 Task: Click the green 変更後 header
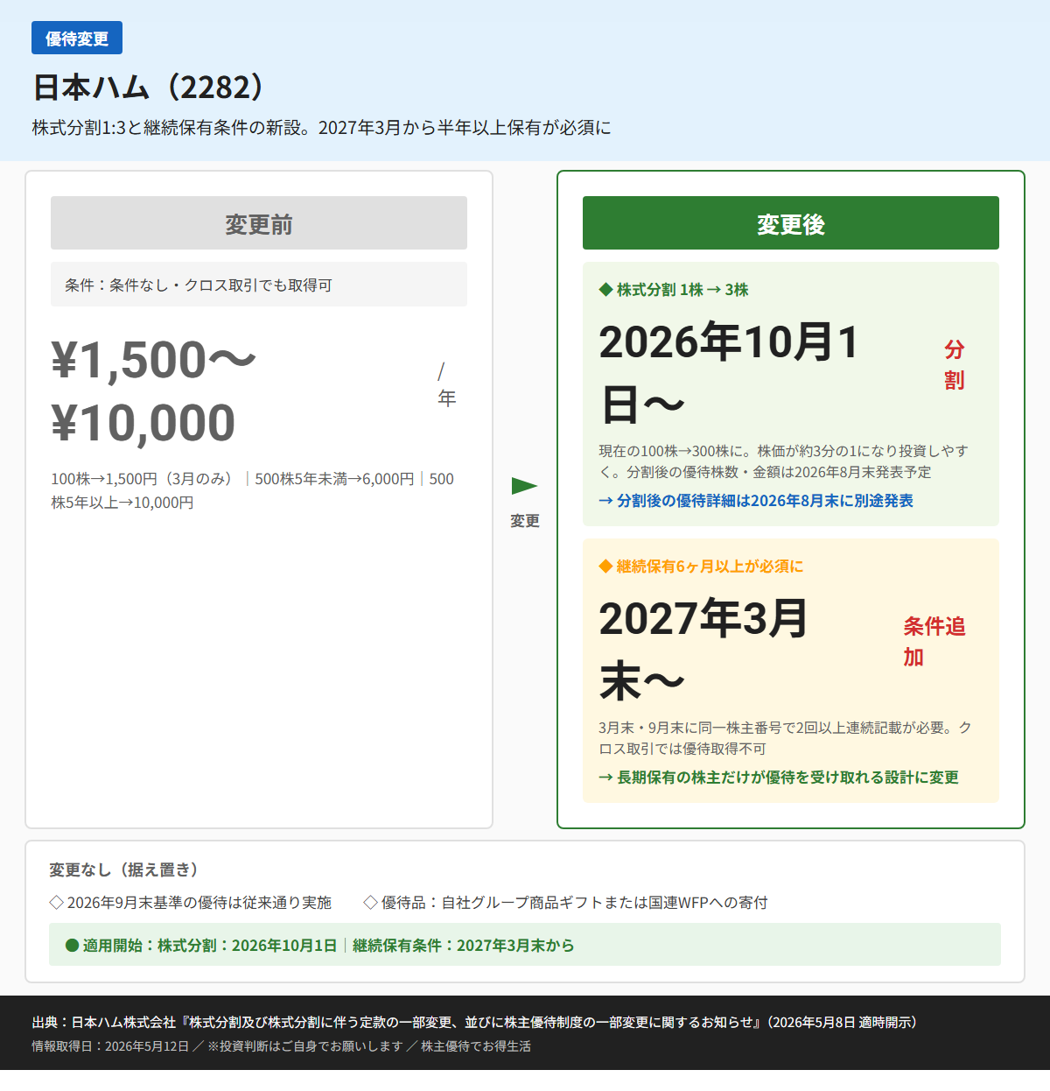tap(791, 223)
